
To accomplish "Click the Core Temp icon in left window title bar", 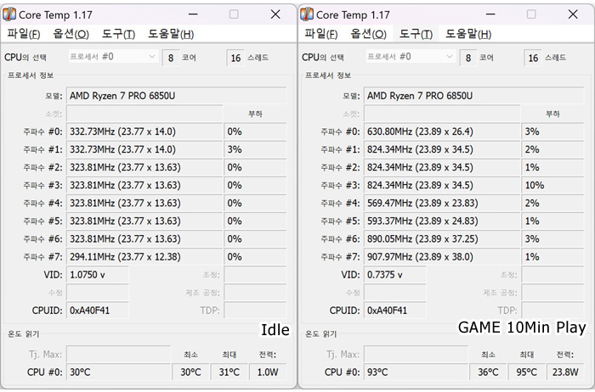I will tap(14, 14).
